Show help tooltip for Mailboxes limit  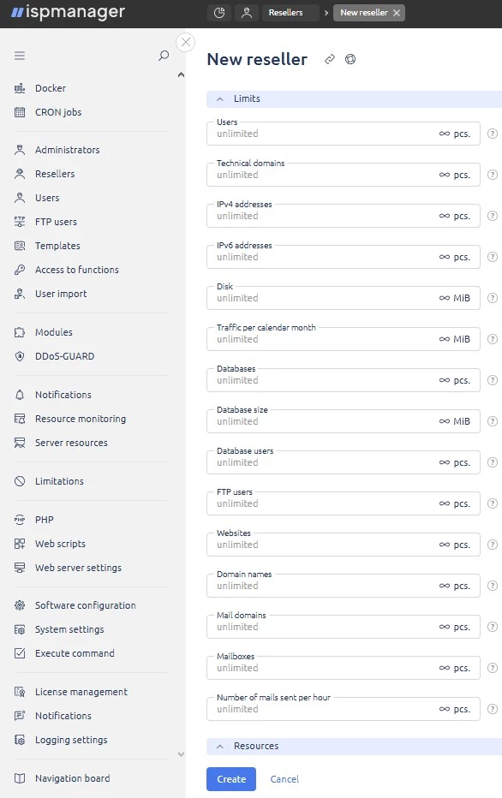point(493,668)
